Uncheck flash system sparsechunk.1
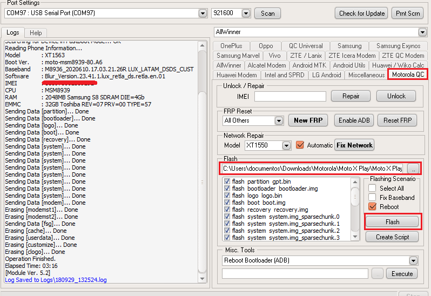 (227, 224)
